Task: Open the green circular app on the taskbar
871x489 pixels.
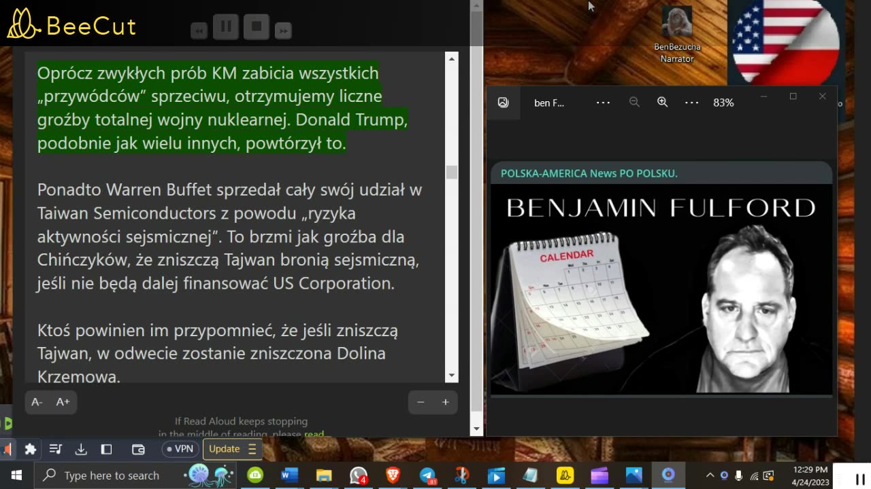Action: (255, 475)
